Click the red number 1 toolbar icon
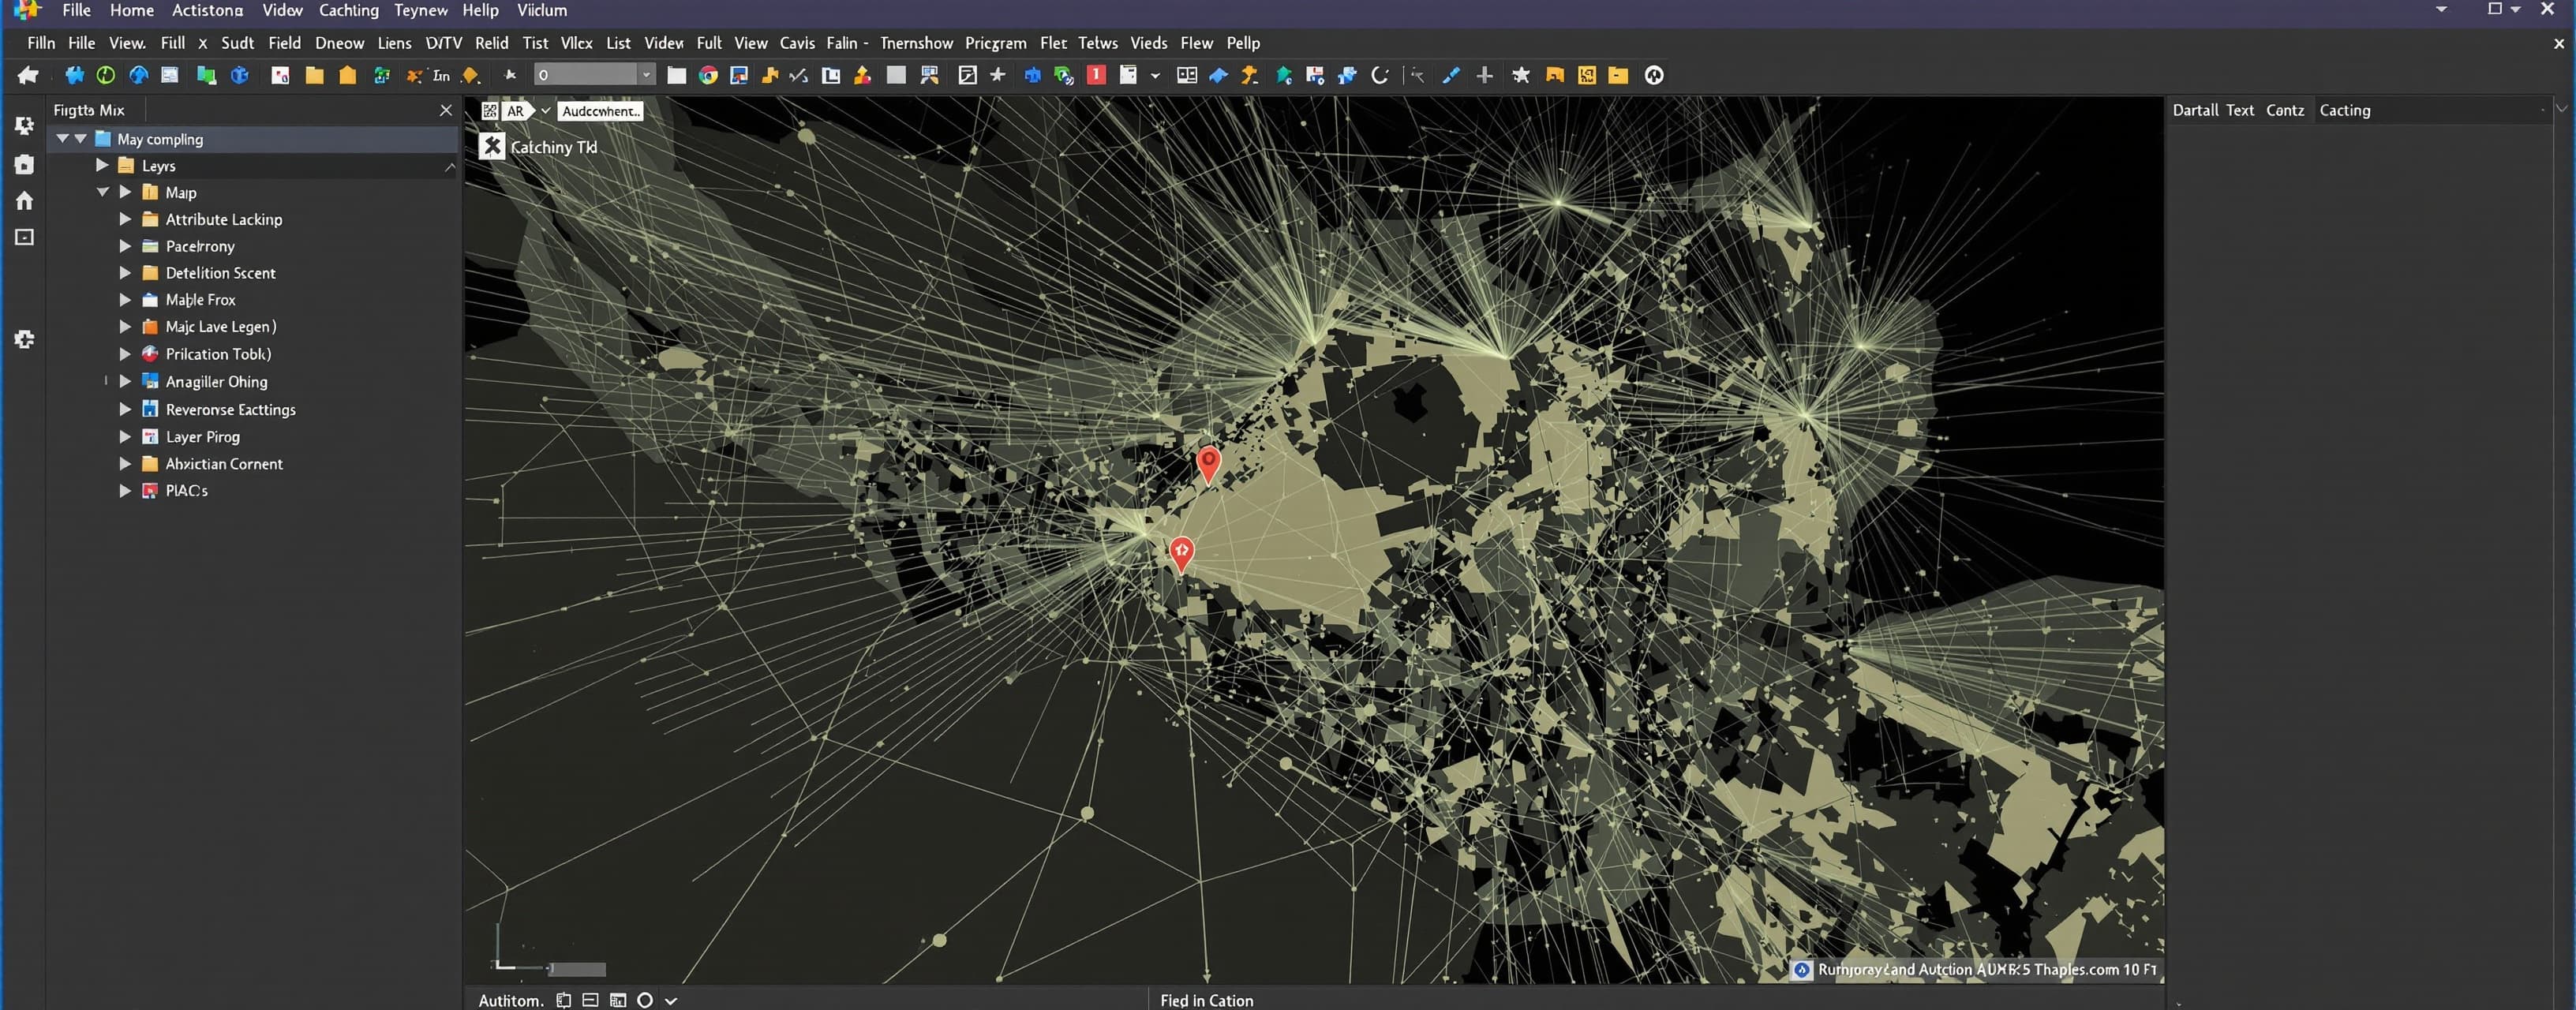The image size is (2576, 1010). click(x=1096, y=75)
